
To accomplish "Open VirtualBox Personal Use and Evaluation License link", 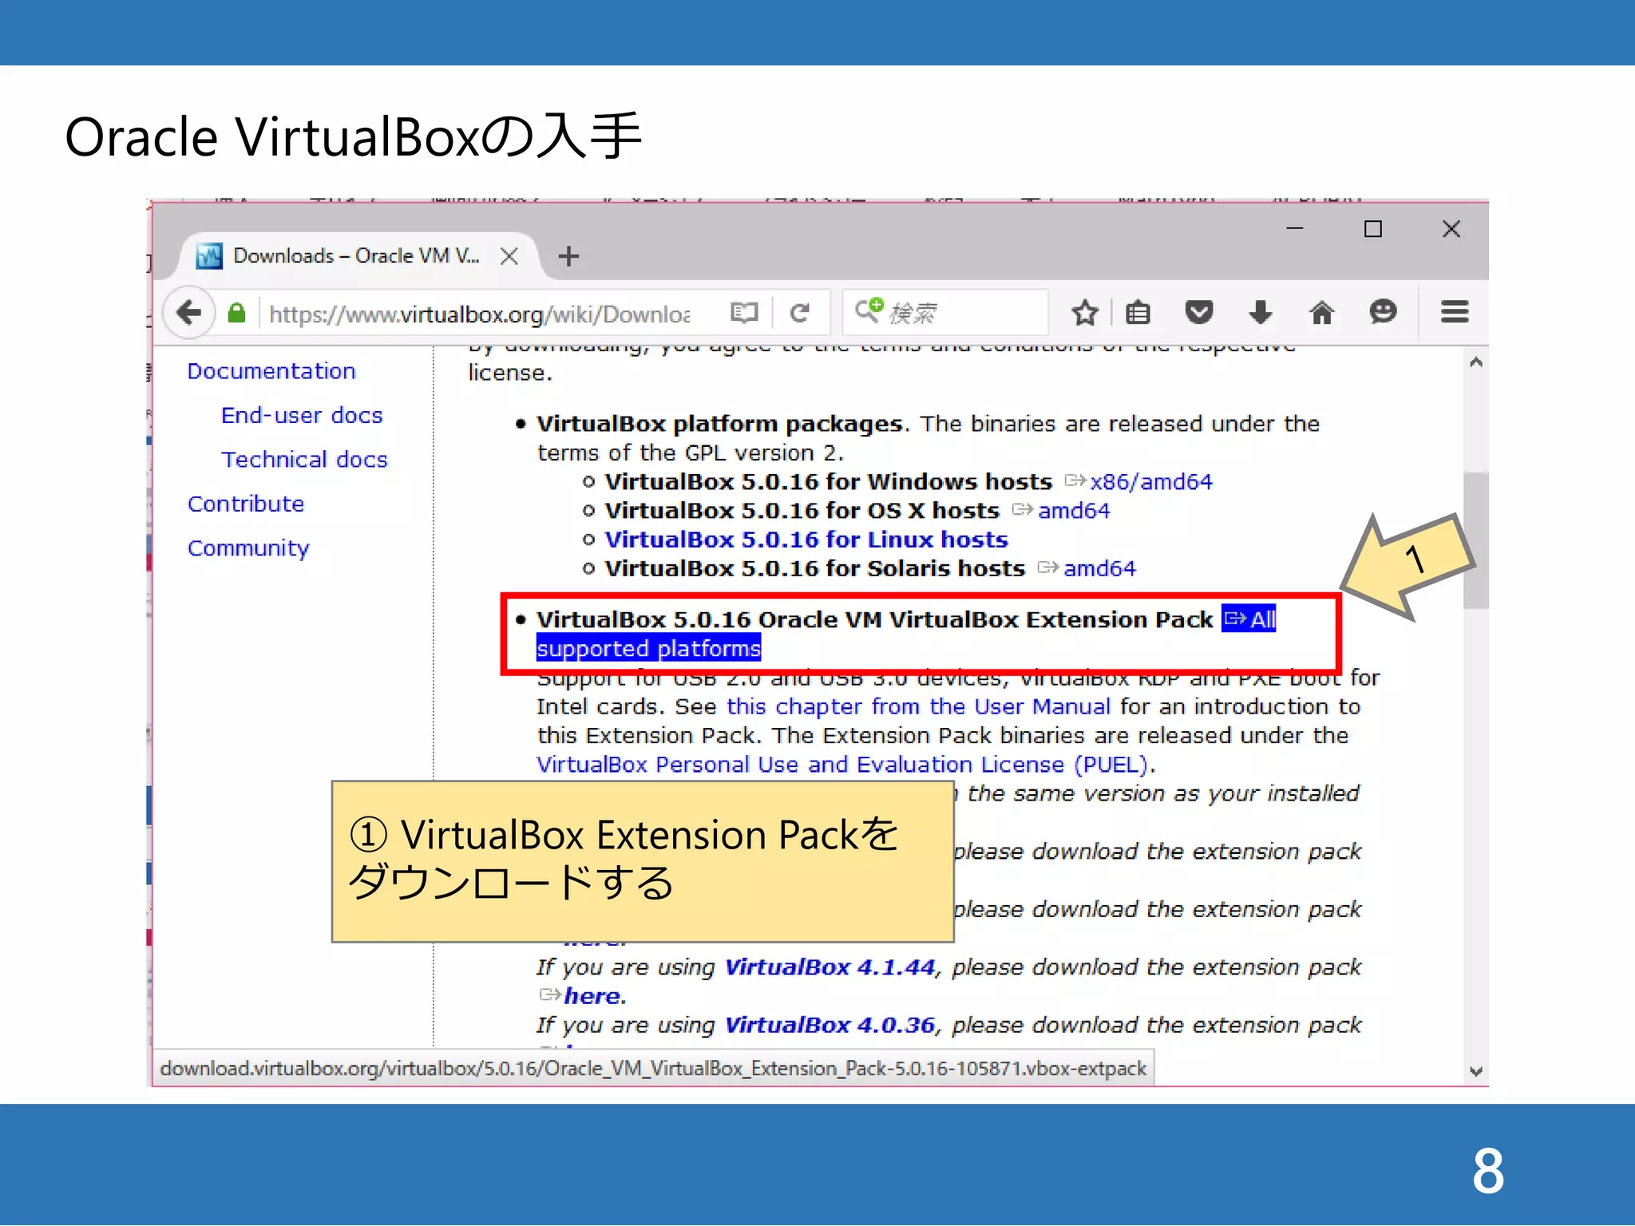I will pyautogui.click(x=843, y=765).
